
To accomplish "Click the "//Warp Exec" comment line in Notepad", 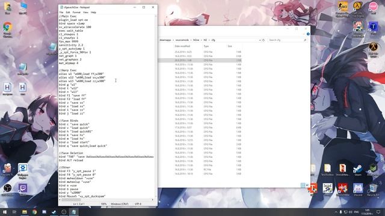I will click(68, 70).
